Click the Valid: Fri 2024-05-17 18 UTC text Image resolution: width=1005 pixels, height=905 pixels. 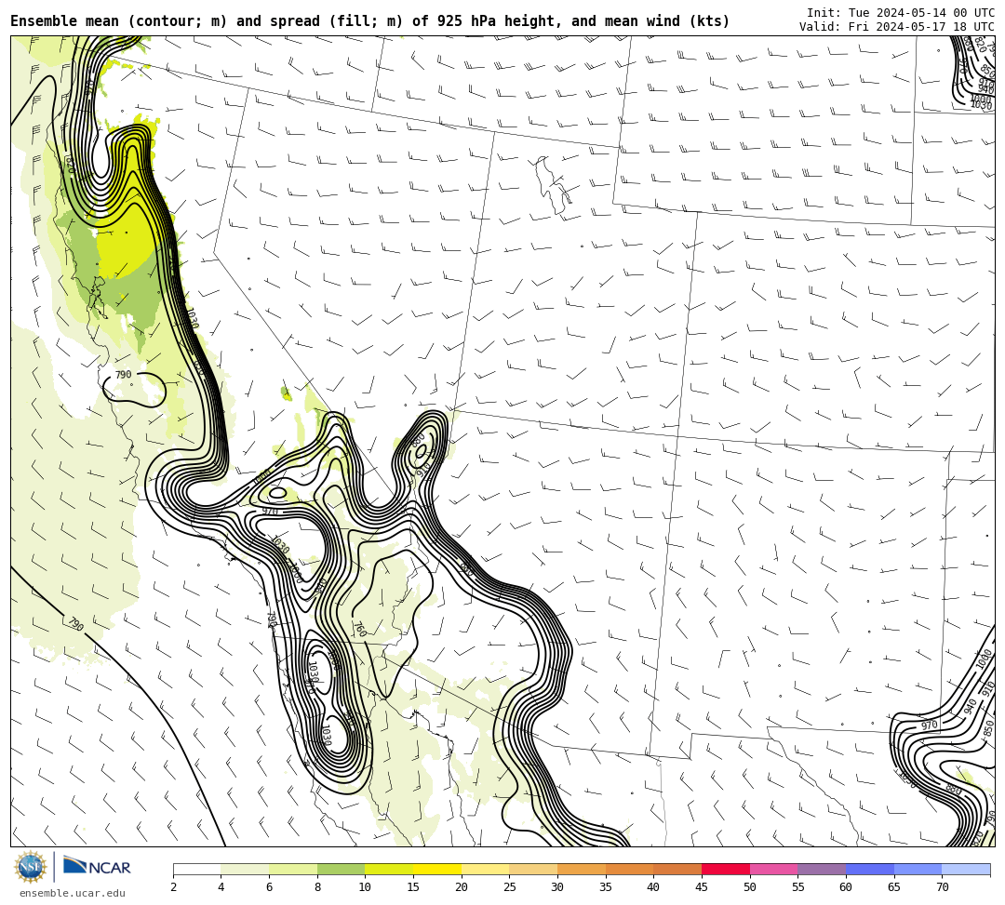(897, 26)
